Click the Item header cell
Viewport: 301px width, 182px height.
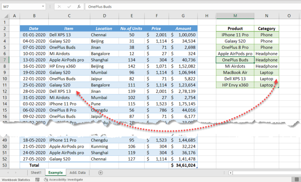[x=69, y=29]
